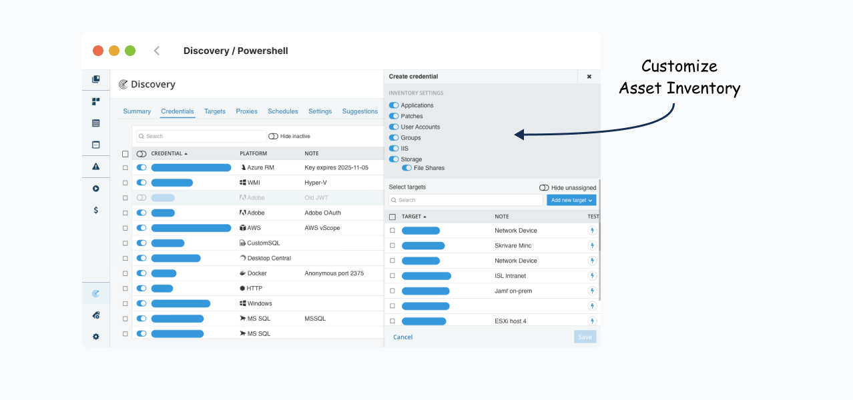853x400 pixels.
Task: Sort by the CREDENTIAL column header
Action: pos(170,154)
